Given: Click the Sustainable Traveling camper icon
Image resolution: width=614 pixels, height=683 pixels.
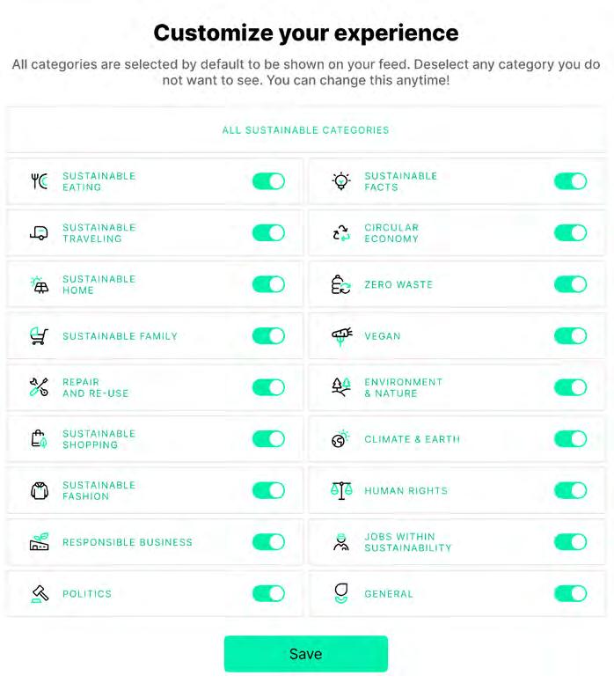Looking at the screenshot, I should tap(39, 233).
